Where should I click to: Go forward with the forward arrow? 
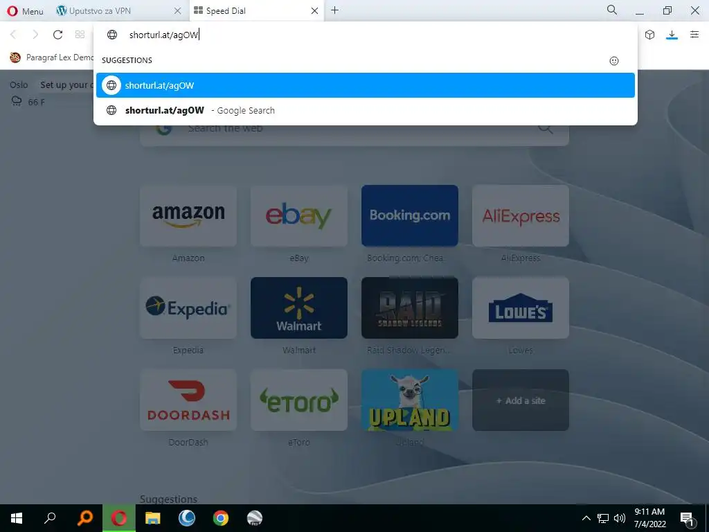tap(35, 35)
